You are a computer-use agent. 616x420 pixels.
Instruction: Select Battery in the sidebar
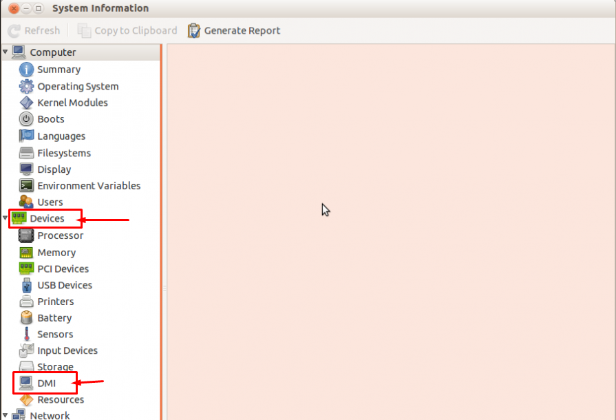click(x=54, y=318)
